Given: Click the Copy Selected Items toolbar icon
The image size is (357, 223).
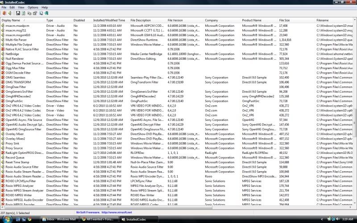Looking at the screenshot, I should (29, 13).
